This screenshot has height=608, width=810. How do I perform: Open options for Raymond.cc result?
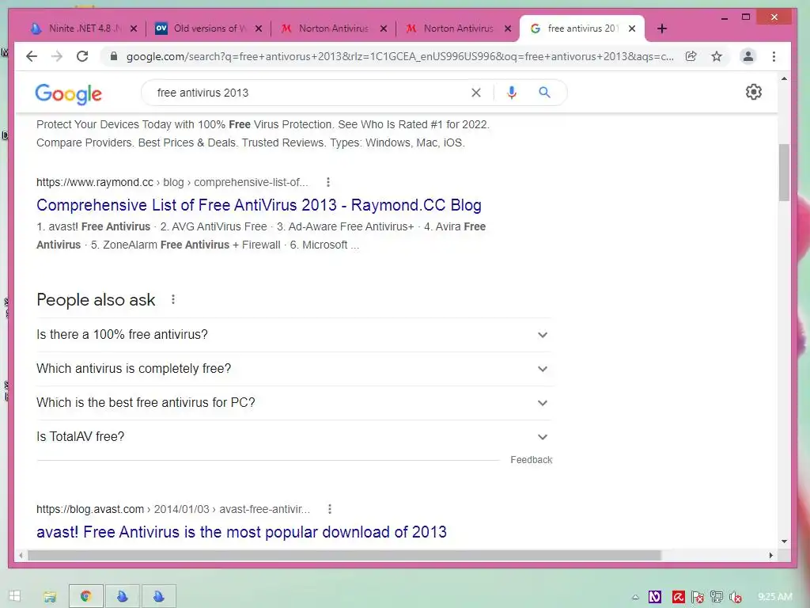tap(328, 182)
